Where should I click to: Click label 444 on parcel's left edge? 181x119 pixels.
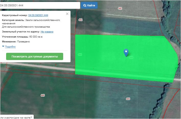80,54
